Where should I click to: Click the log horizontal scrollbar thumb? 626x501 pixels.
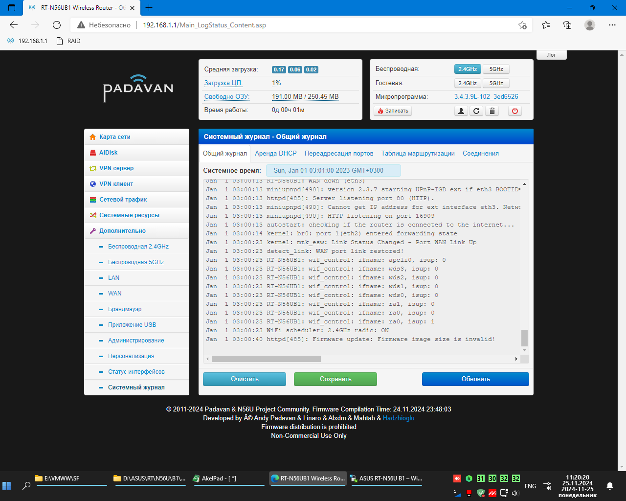point(266,359)
